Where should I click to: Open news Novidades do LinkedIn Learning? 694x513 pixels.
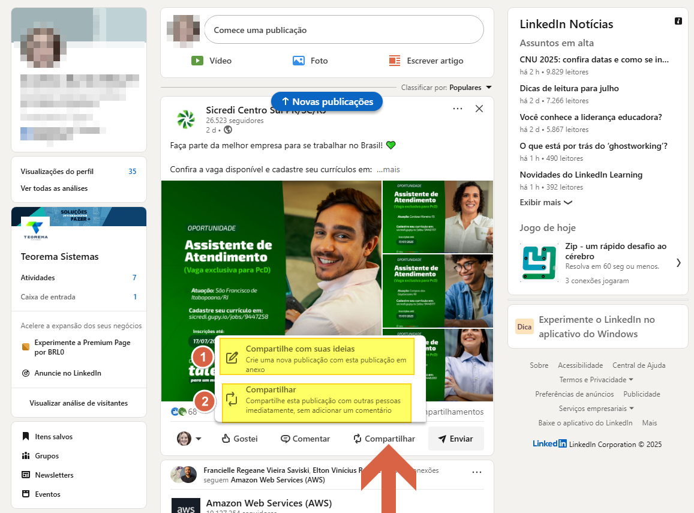click(x=581, y=175)
